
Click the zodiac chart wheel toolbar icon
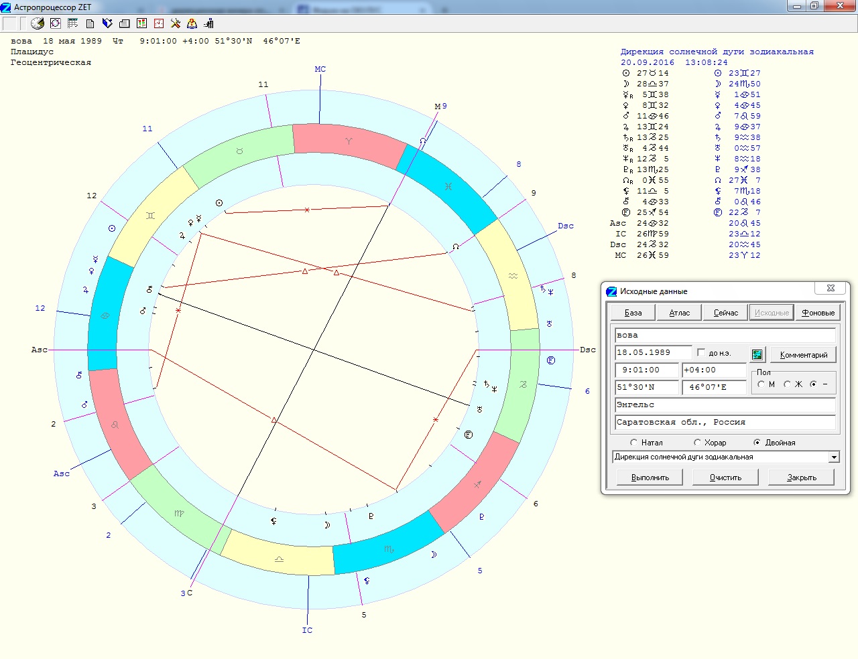[x=56, y=23]
